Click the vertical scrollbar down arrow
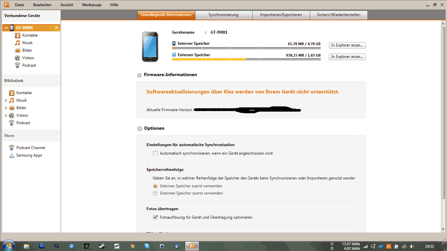Viewport: 447px width, 251px height. (443, 230)
